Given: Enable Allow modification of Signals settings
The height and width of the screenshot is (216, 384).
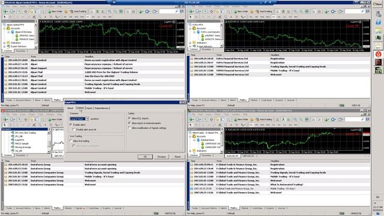Looking at the screenshot, I should click(130, 128).
